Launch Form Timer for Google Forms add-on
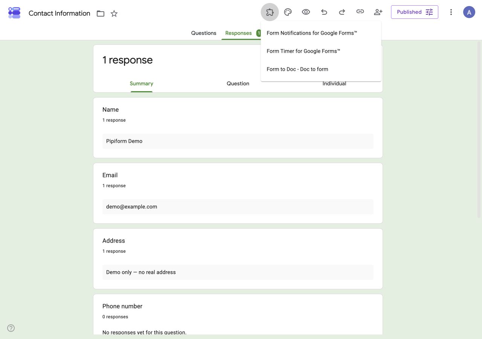Image resolution: width=482 pixels, height=339 pixels. pyautogui.click(x=321, y=51)
